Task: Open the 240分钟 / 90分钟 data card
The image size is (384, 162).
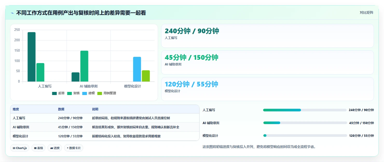Action: (x=268, y=36)
